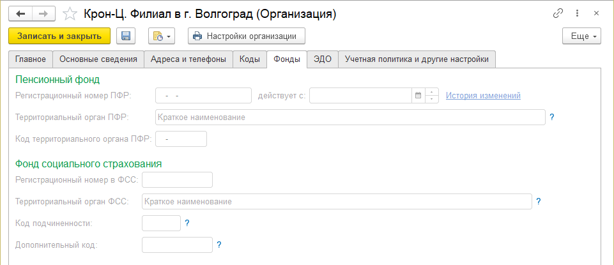
Task: Show help for Дополнительный код
Action: (219, 245)
